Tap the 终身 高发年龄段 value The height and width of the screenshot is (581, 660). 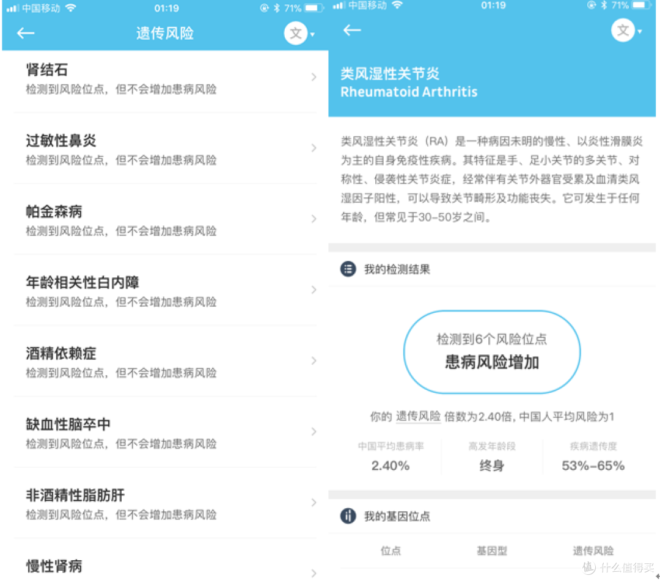[x=491, y=466]
